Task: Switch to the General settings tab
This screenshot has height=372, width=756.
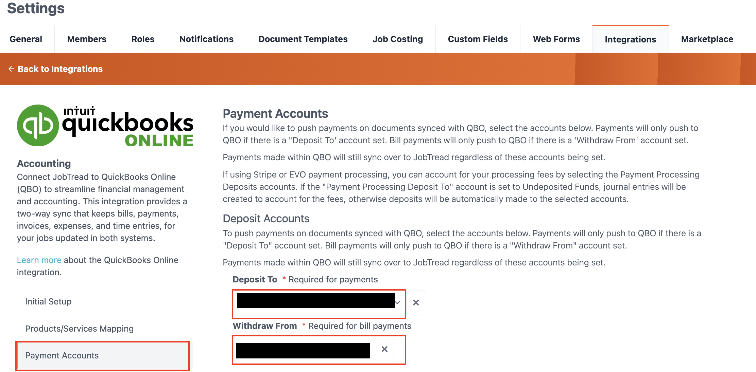Action: (x=26, y=39)
